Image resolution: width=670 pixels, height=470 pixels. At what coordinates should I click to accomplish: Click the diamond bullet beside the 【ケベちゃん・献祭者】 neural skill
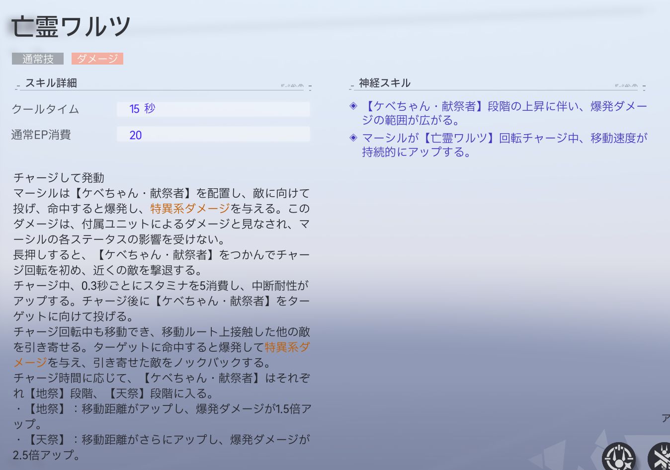[353, 106]
